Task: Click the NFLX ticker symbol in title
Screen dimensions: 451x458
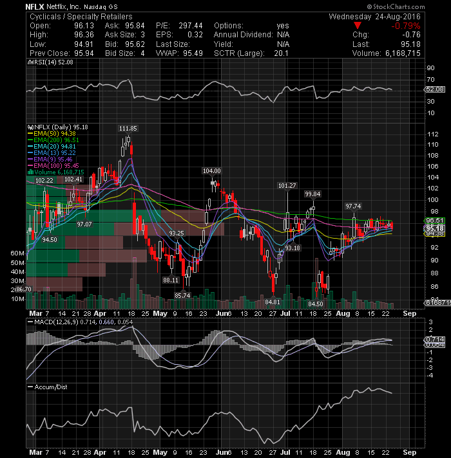Action: pos(35,6)
